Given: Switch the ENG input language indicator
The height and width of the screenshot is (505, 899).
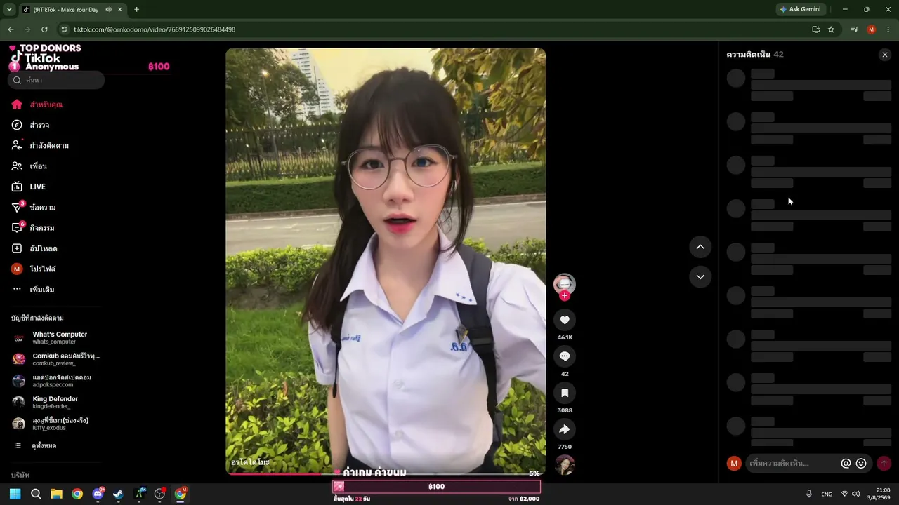Looking at the screenshot, I should pyautogui.click(x=827, y=494).
